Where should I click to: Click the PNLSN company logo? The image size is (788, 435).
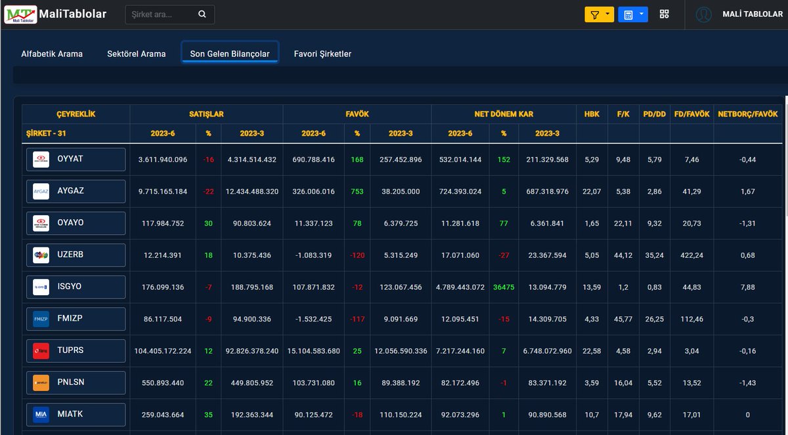point(41,383)
